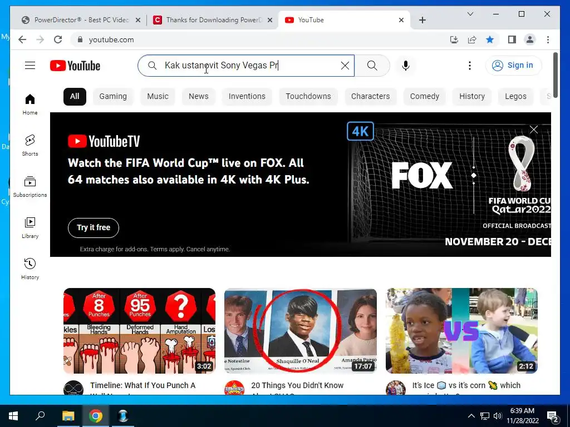Select the Gaming filter chip
This screenshot has height=427, width=570.
[113, 97]
